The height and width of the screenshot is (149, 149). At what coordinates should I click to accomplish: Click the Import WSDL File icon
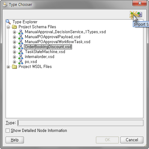(x=140, y=14)
